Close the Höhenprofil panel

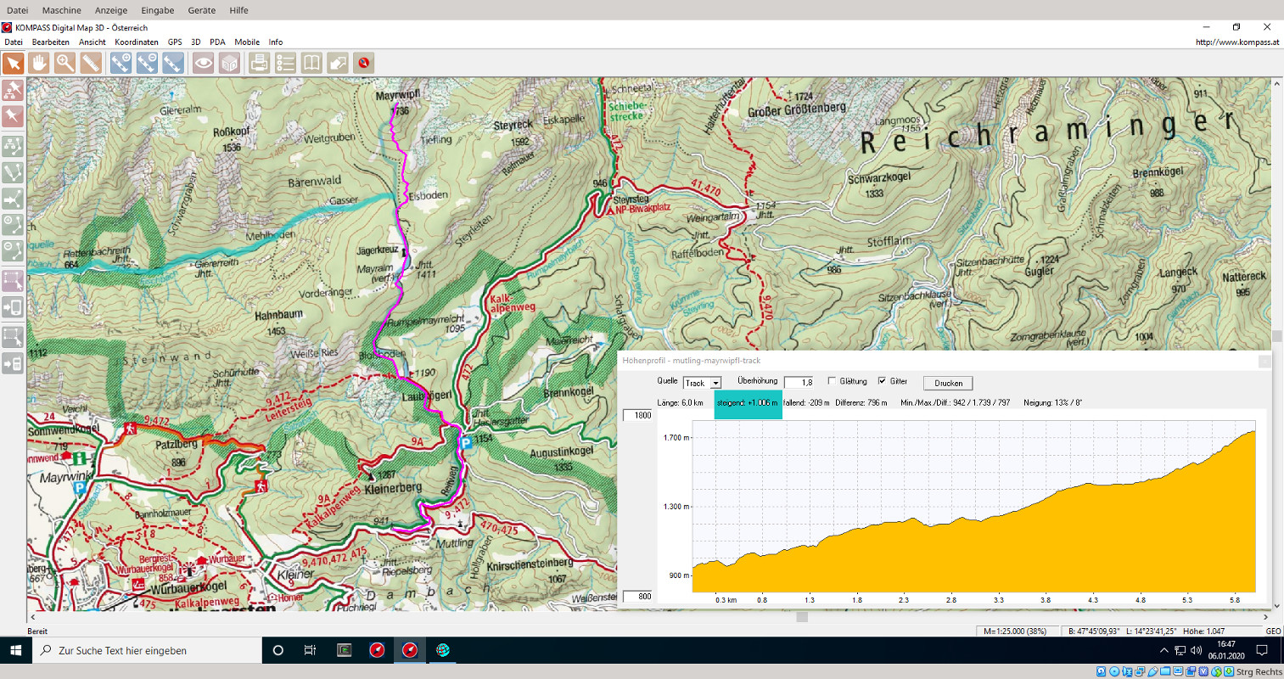click(1264, 361)
